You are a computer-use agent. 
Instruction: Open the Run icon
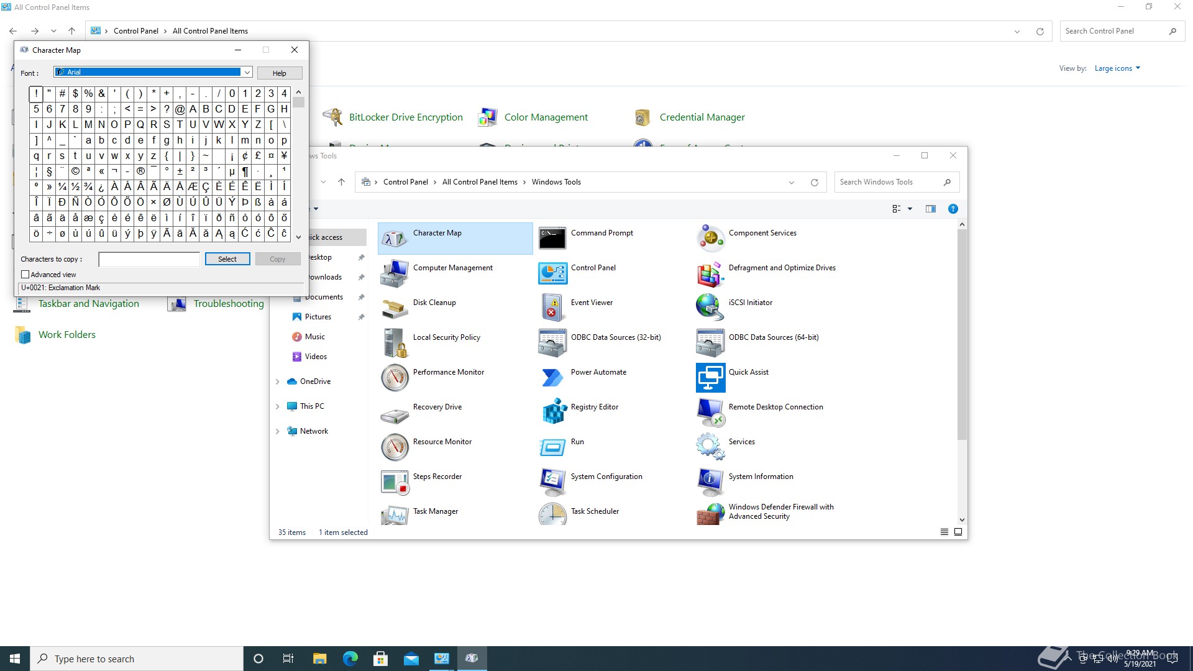(552, 447)
